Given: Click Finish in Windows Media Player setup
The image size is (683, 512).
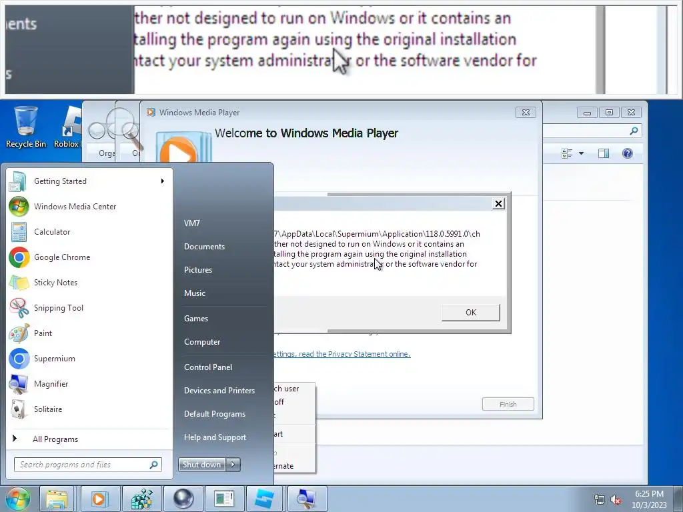Looking at the screenshot, I should point(508,404).
